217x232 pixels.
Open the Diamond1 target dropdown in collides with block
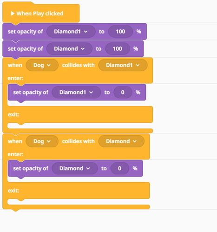click(x=123, y=65)
